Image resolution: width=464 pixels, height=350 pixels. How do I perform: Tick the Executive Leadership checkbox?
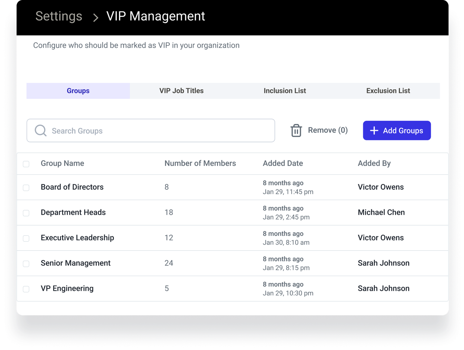(x=26, y=238)
